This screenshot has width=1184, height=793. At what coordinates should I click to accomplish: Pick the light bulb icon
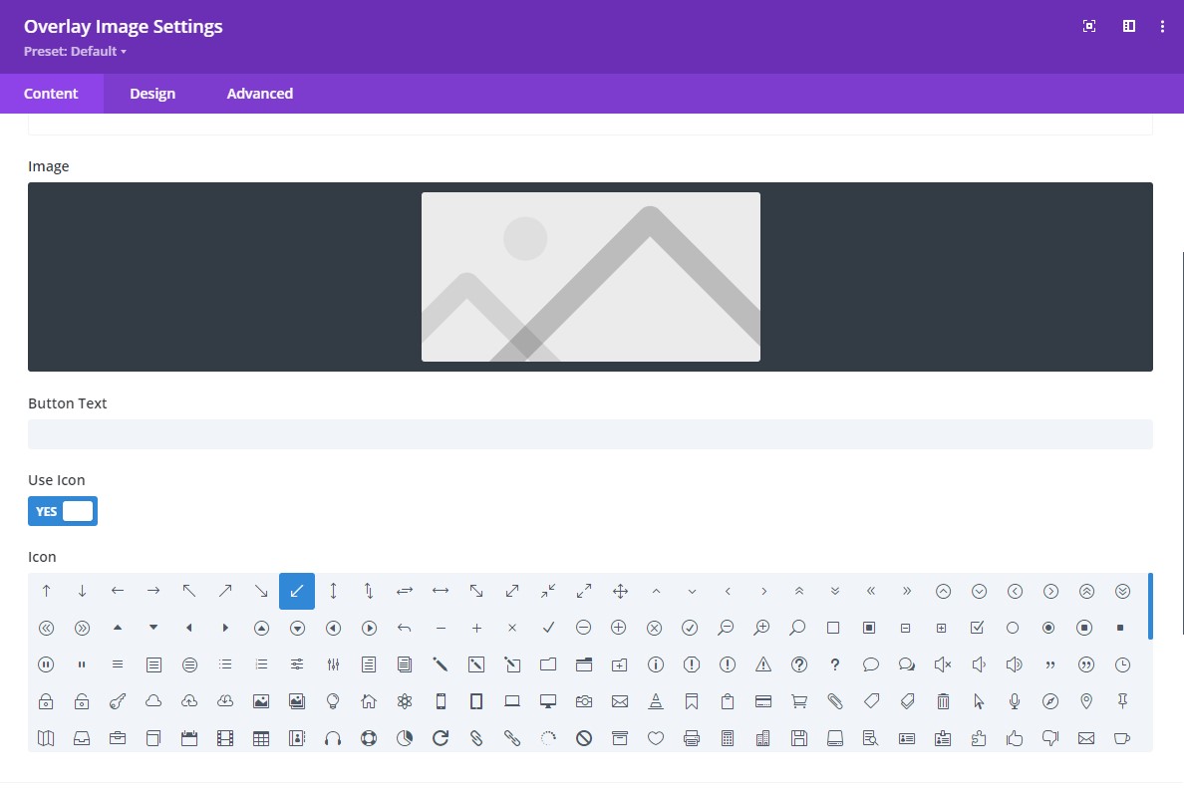point(332,701)
